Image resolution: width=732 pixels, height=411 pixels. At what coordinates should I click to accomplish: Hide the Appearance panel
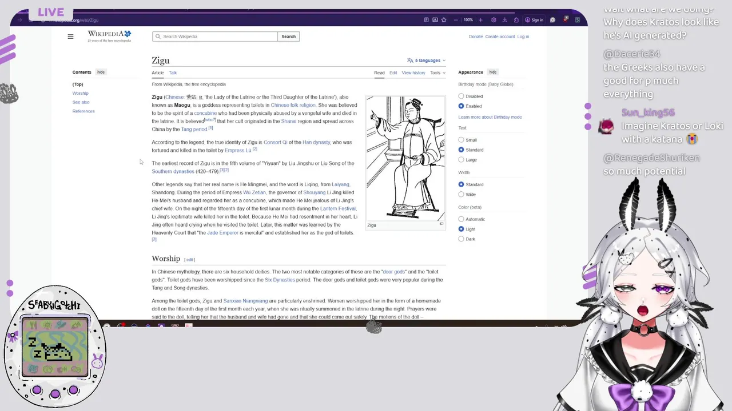pos(492,72)
